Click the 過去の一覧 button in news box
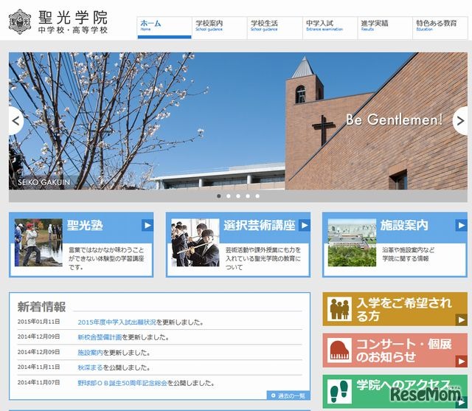 pyautogui.click(x=288, y=396)
